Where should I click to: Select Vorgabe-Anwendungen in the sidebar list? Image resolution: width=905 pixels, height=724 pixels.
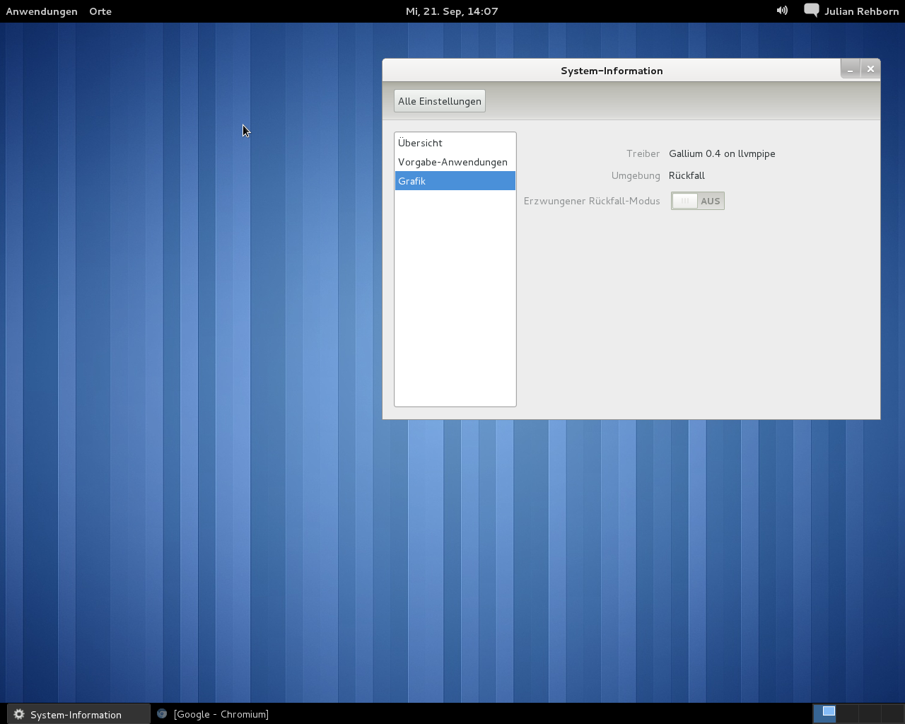coord(455,162)
